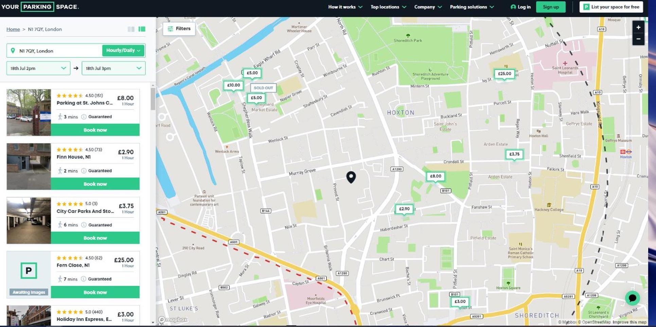Zoom in on the map

pyautogui.click(x=638, y=28)
